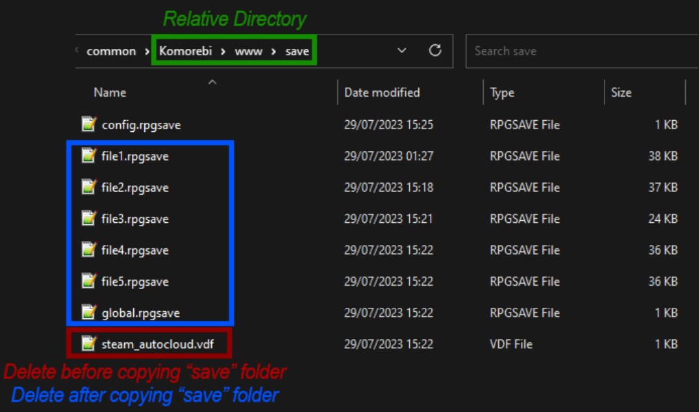Navigate to Komorebi folder in breadcrumb
This screenshot has width=699, height=412.
186,51
